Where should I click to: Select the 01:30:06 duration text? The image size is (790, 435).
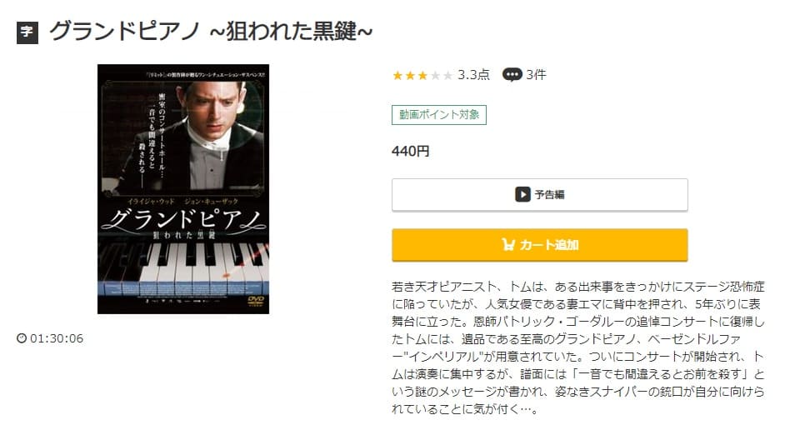pos(57,338)
